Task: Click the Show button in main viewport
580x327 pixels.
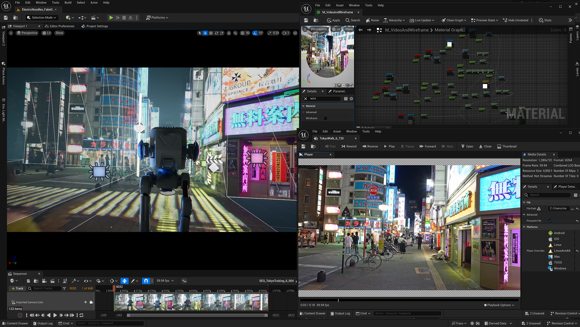Action: coord(59,33)
